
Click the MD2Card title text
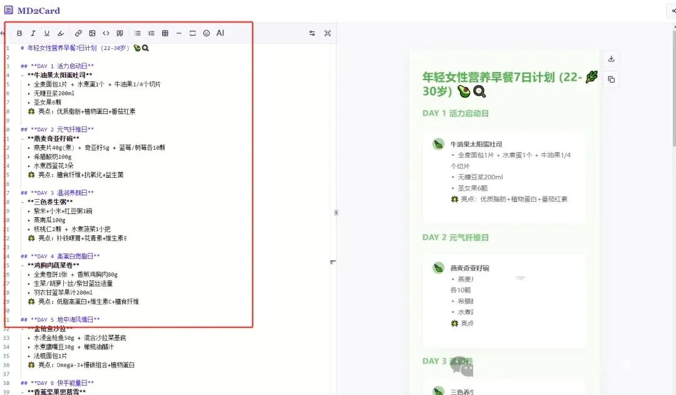click(39, 11)
